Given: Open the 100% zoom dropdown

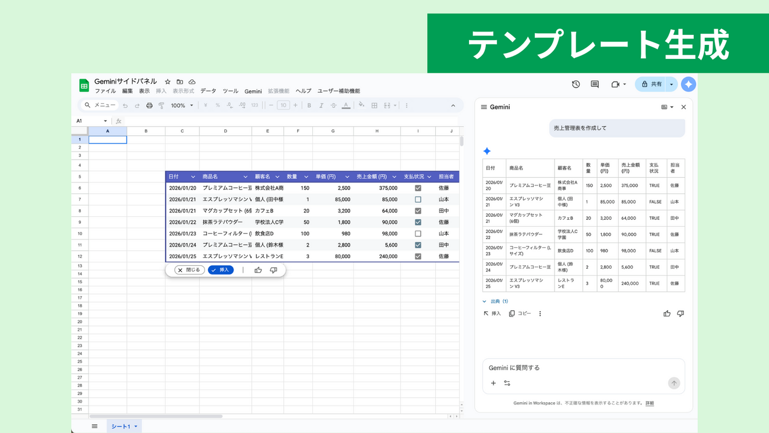Looking at the screenshot, I should click(182, 105).
